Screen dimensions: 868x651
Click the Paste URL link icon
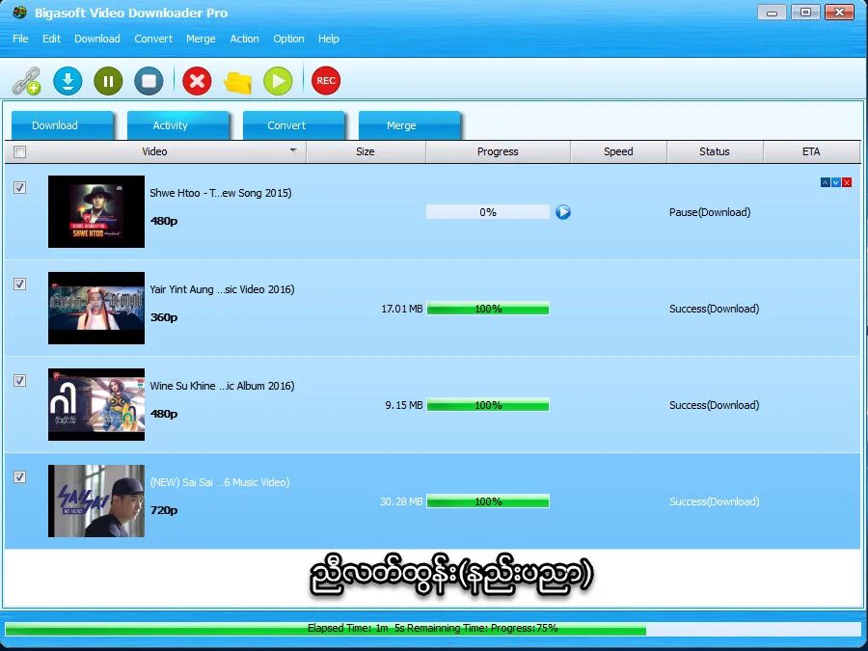tap(27, 81)
